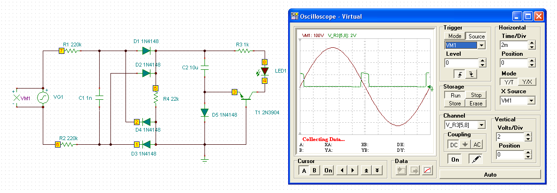Move cursor down with arrow button
The height and width of the screenshot is (193, 557).
pyautogui.click(x=377, y=171)
